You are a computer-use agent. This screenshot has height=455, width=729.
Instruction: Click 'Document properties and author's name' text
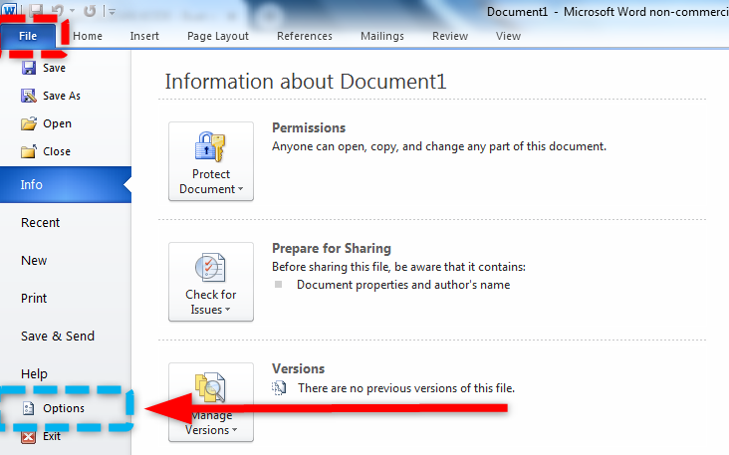tap(403, 285)
